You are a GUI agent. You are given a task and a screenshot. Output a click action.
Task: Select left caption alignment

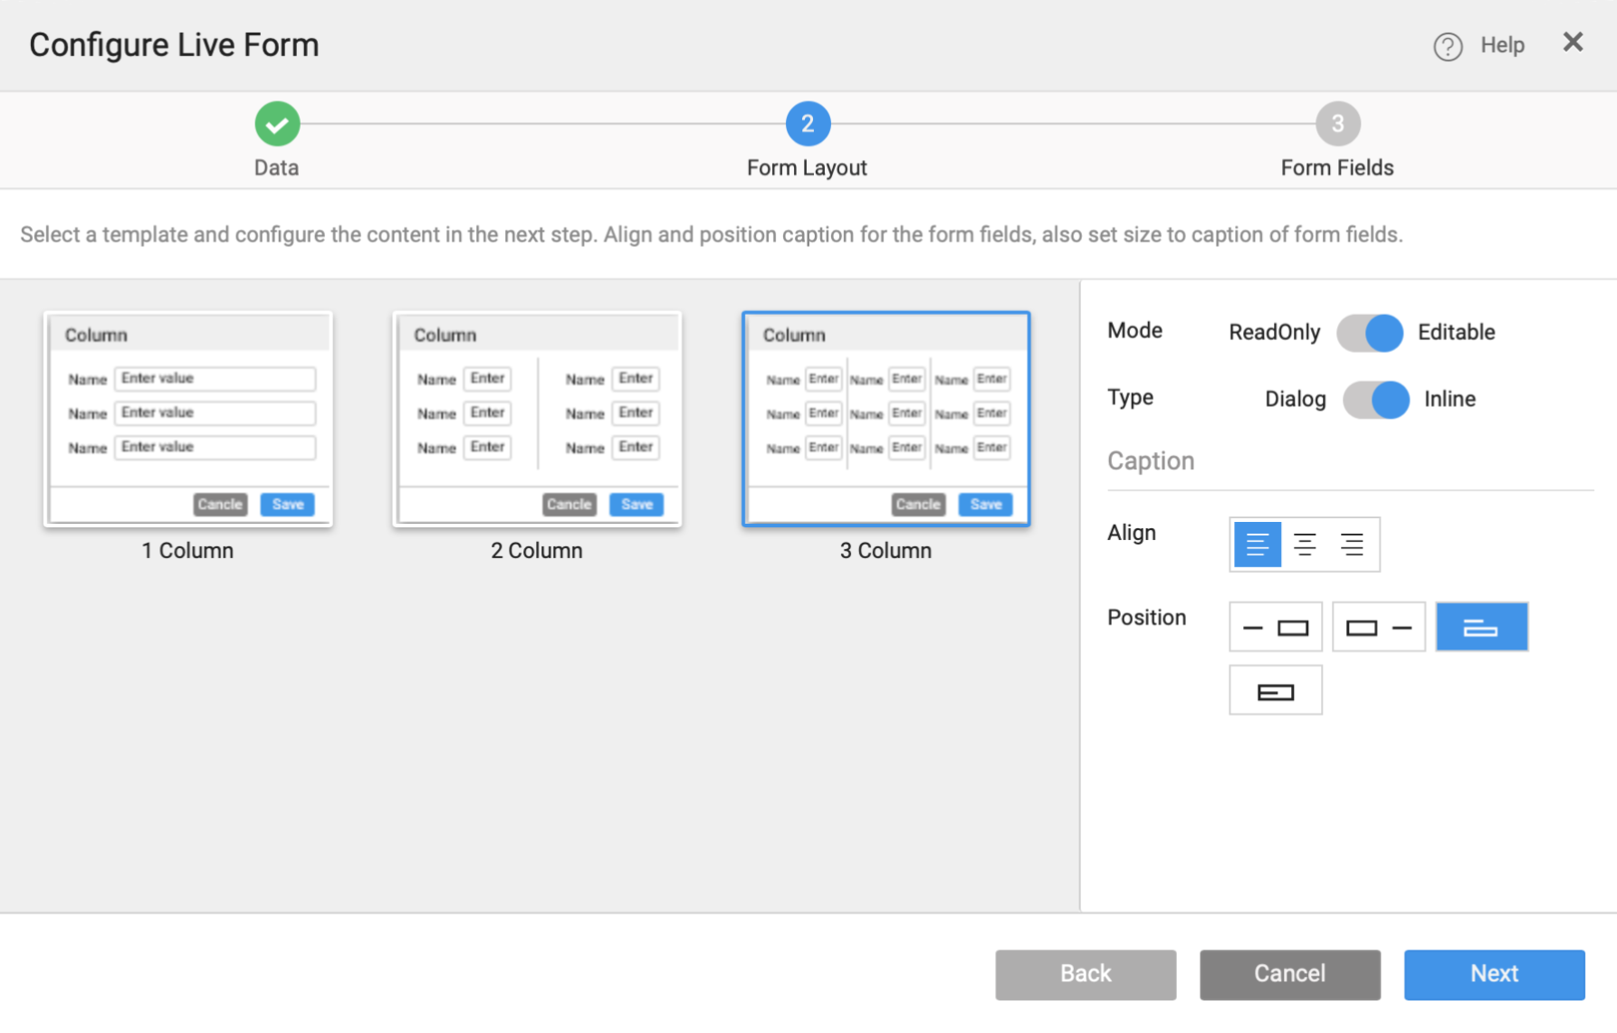[x=1257, y=544]
